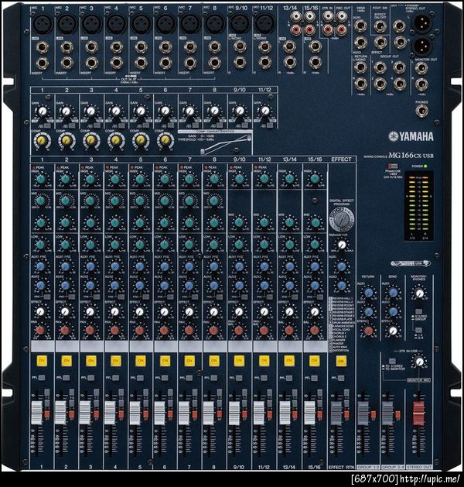Screen dimensions: 464x487
Task: Click channel 5 XLR mic input jack
Action: (141, 24)
